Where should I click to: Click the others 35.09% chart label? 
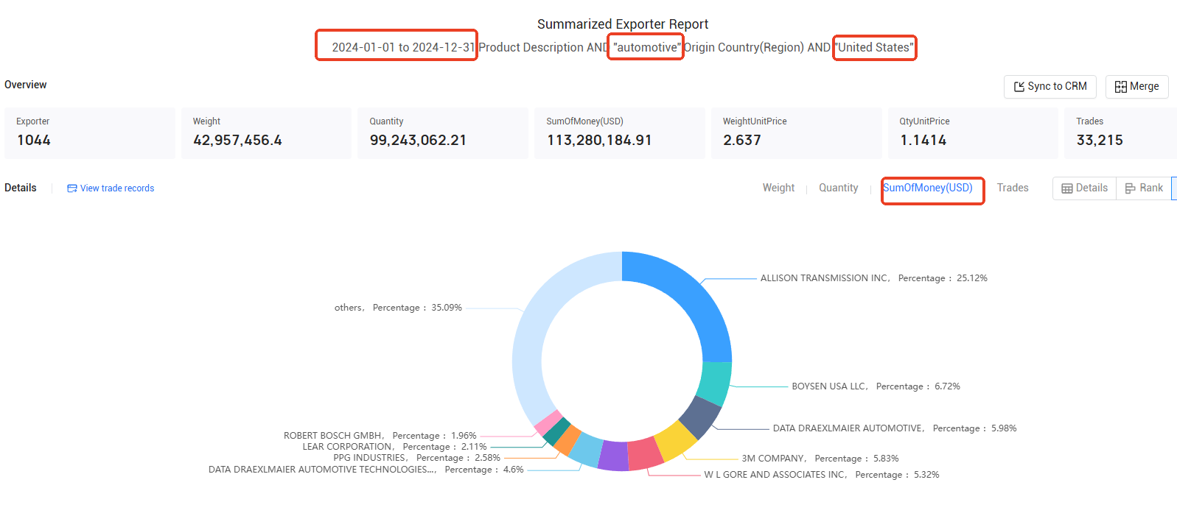[x=398, y=308]
